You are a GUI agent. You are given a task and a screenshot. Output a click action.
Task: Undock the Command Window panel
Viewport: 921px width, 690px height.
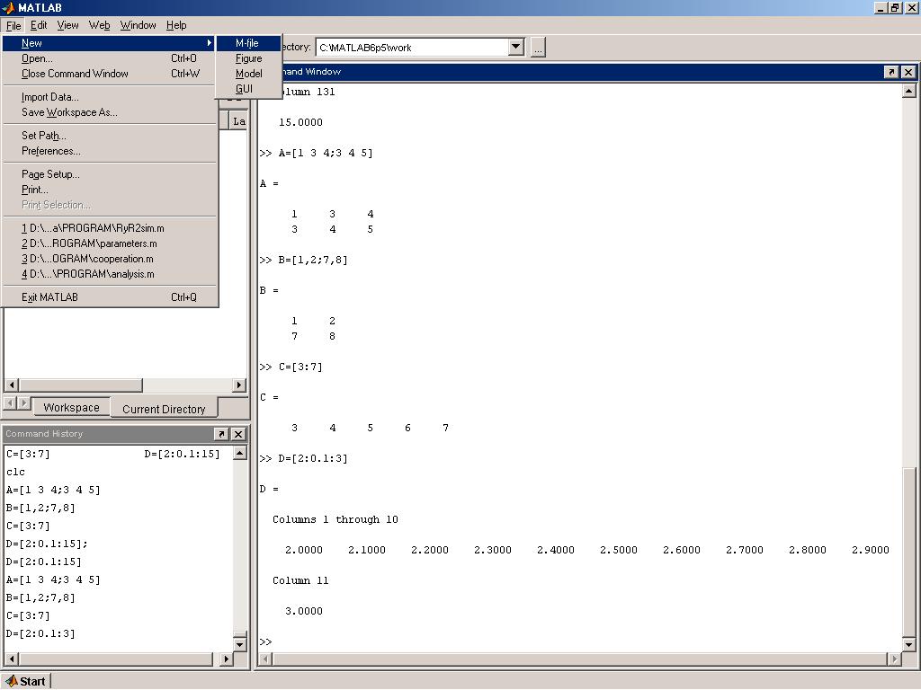click(x=891, y=72)
